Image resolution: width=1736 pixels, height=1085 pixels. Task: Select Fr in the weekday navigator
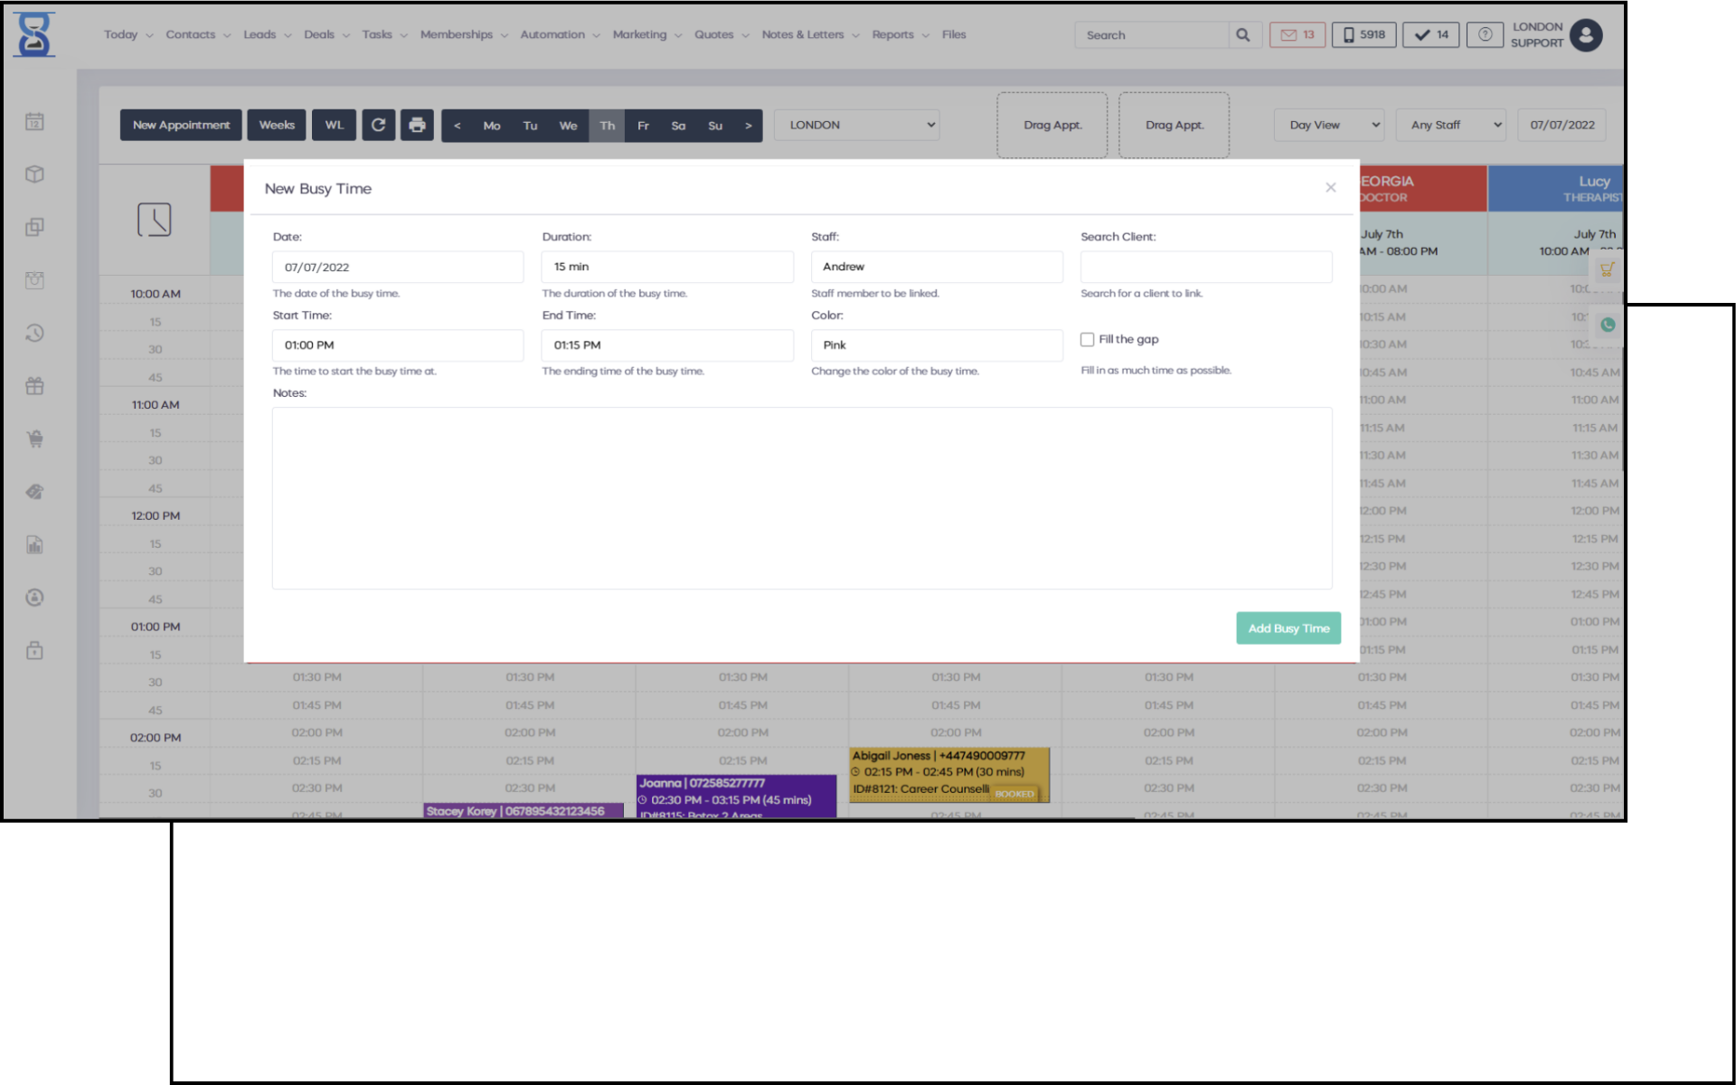(x=643, y=126)
